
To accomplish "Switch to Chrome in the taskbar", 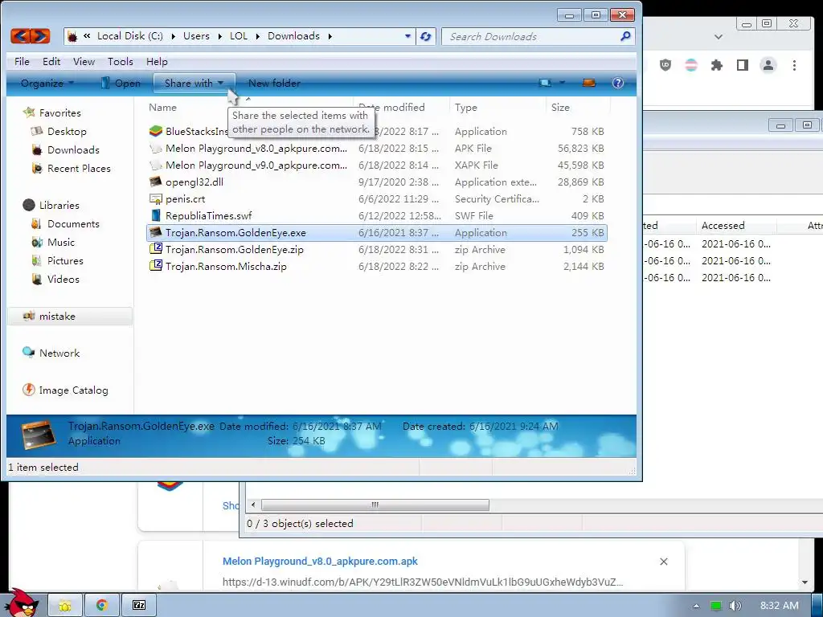I will [x=102, y=606].
